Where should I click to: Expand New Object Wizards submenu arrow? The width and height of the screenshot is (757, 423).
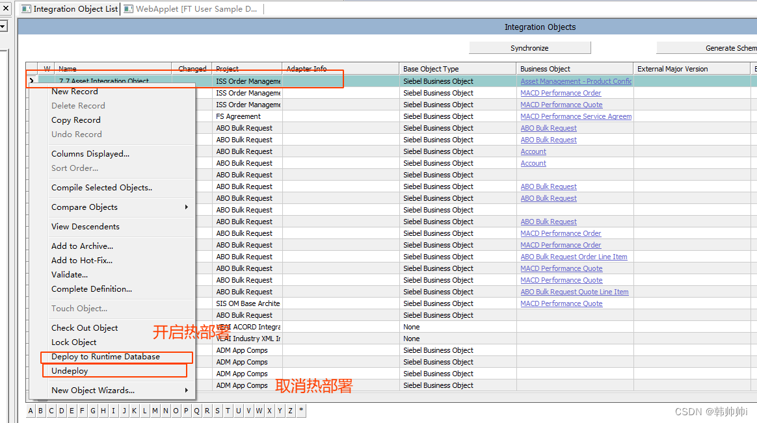[x=187, y=391]
